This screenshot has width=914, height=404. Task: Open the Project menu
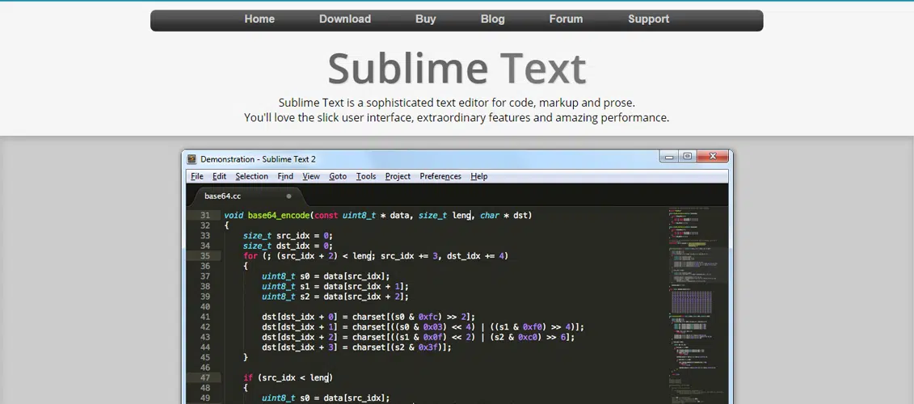[398, 176]
